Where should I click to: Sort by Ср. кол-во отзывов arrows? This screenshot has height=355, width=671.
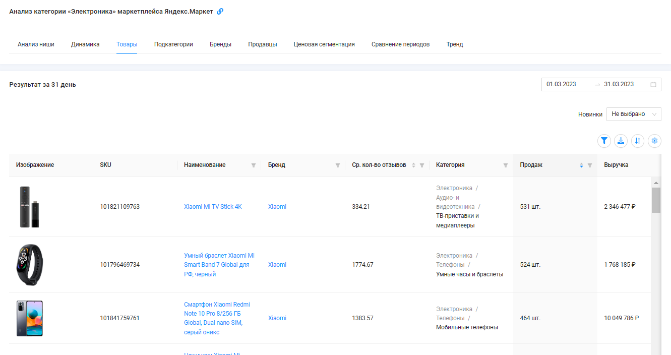[414, 165]
